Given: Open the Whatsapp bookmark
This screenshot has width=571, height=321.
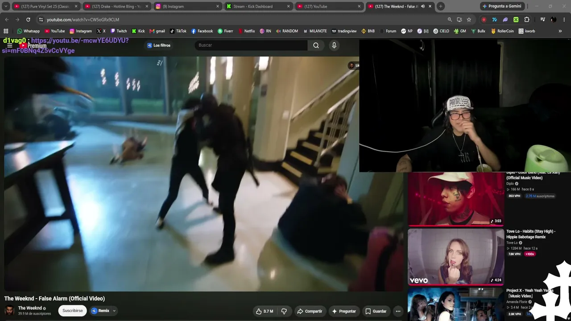Looking at the screenshot, I should click(x=28, y=31).
